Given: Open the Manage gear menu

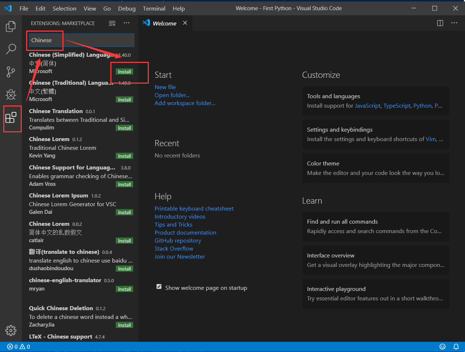Looking at the screenshot, I should coord(11,330).
